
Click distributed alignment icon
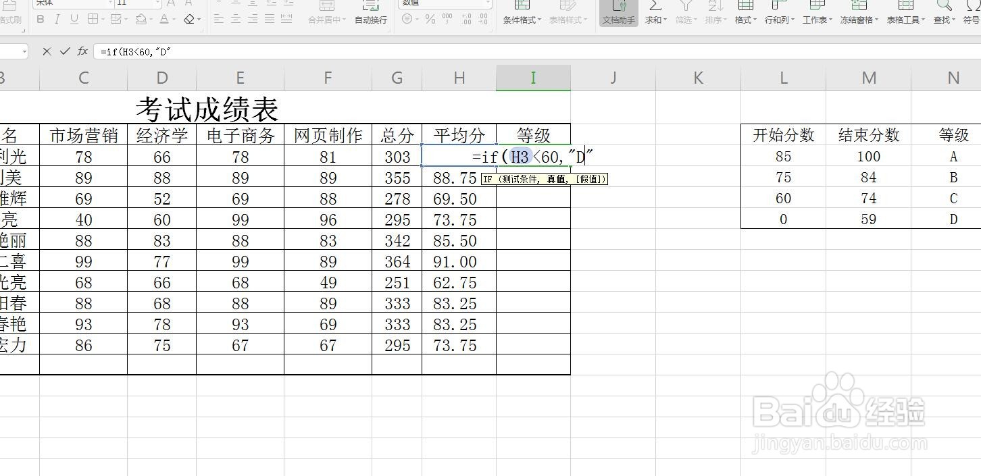286,20
